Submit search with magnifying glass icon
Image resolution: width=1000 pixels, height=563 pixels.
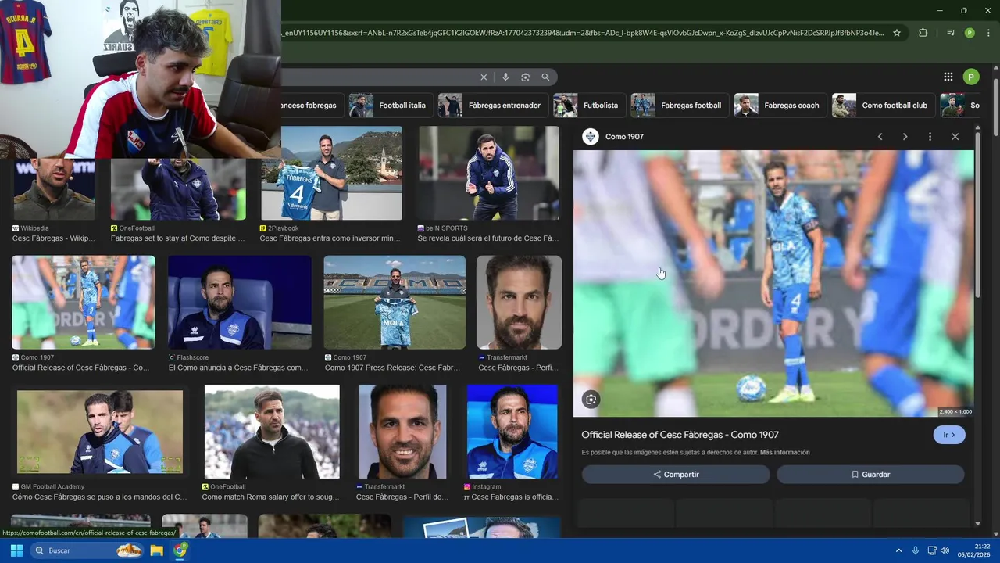pyautogui.click(x=545, y=77)
